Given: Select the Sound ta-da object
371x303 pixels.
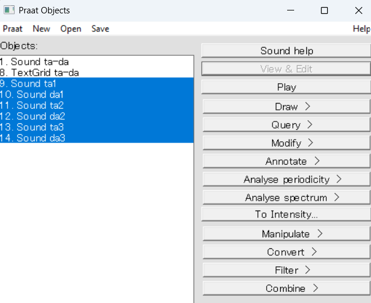Looking at the screenshot, I should [97, 62].
